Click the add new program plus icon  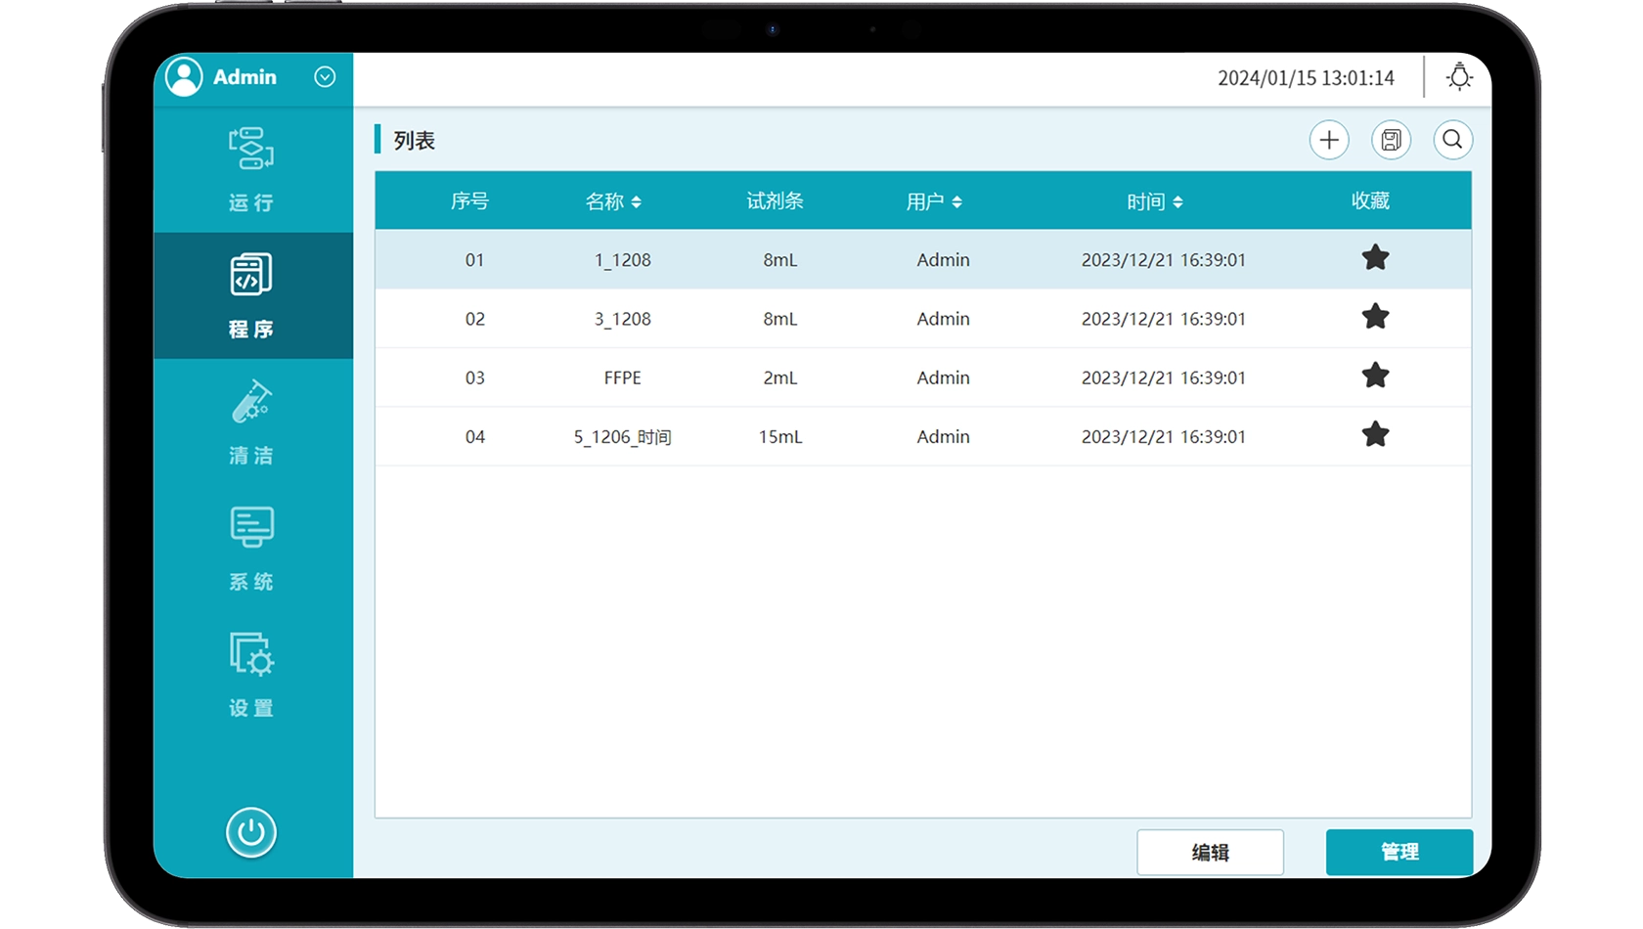point(1329,140)
